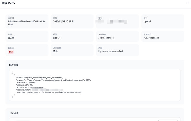Select the request type value 流式
This screenshot has height=121, width=191.
[55, 51]
